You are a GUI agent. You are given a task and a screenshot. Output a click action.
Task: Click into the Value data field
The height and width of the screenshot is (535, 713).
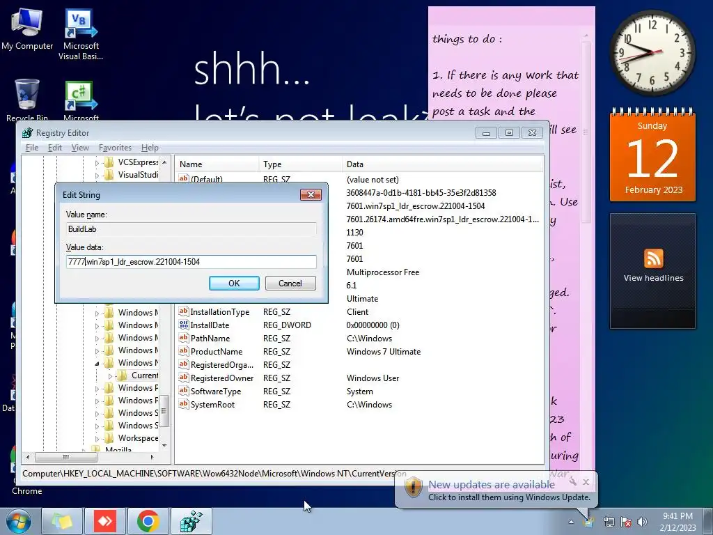point(191,262)
